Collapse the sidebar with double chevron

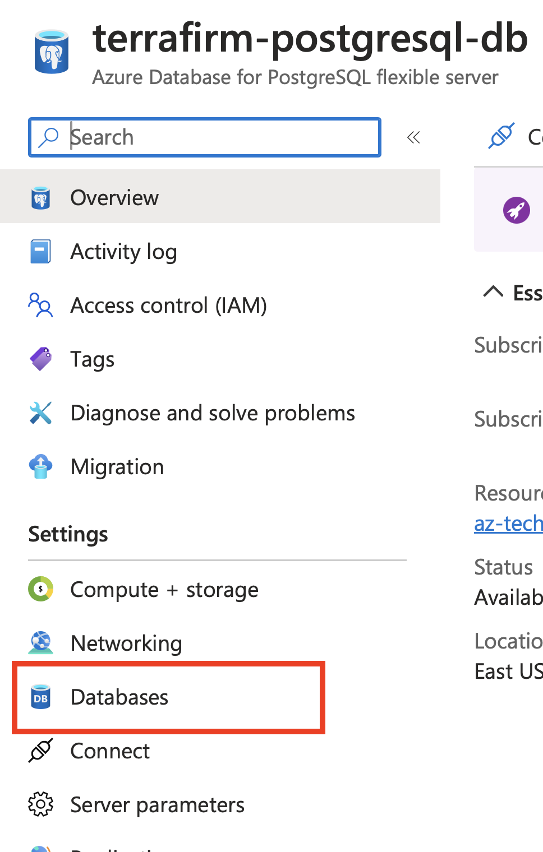[413, 137]
